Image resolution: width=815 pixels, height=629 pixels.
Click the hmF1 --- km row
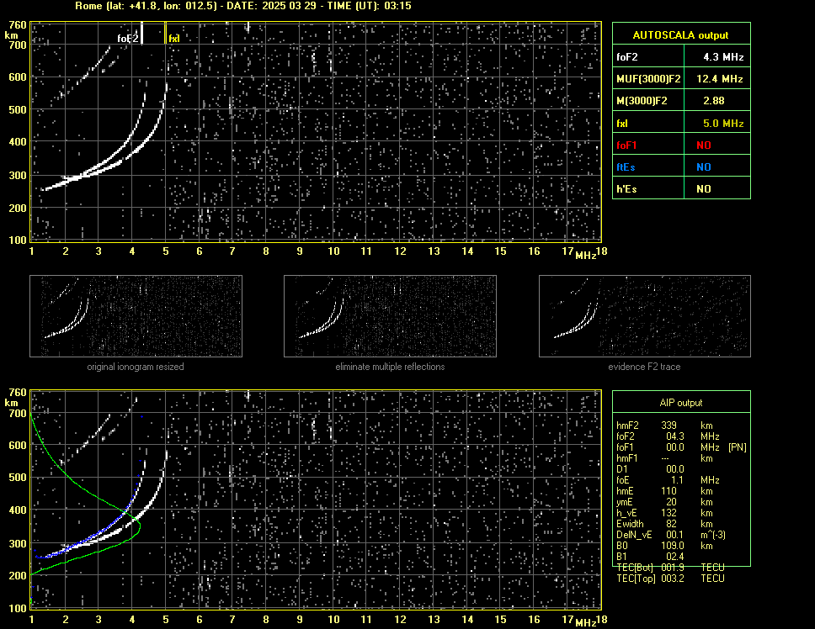[665, 457]
